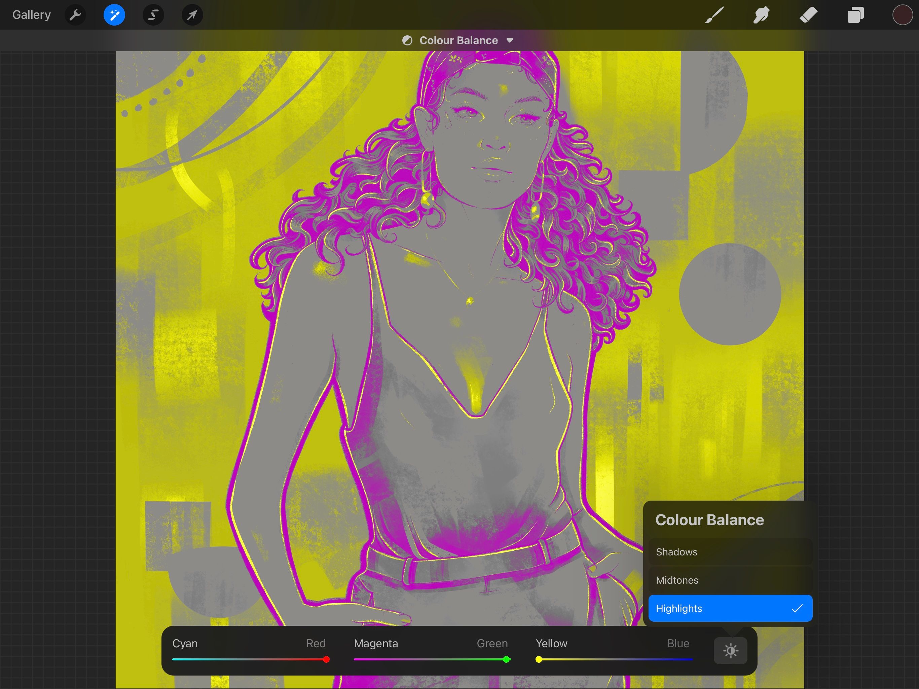Viewport: 919px width, 689px height.
Task: Return to the Gallery
Action: pyautogui.click(x=31, y=14)
